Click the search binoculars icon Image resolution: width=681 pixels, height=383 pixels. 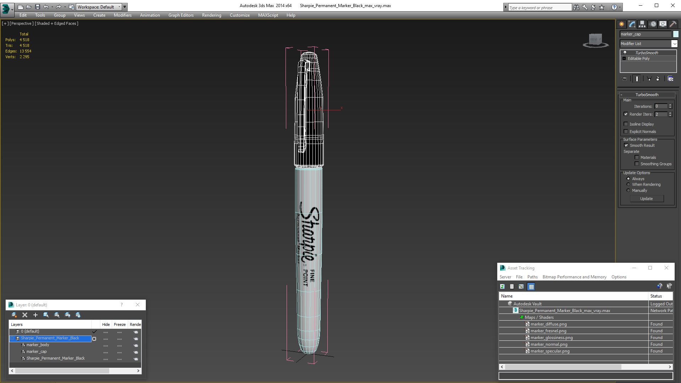tap(576, 7)
